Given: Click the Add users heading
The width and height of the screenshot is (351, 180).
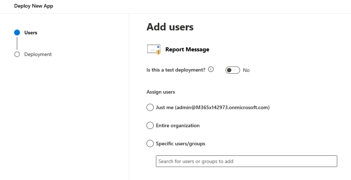Looking at the screenshot, I should (170, 27).
